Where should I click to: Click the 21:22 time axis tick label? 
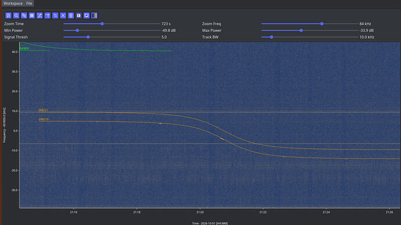pyautogui.click(x=263, y=212)
